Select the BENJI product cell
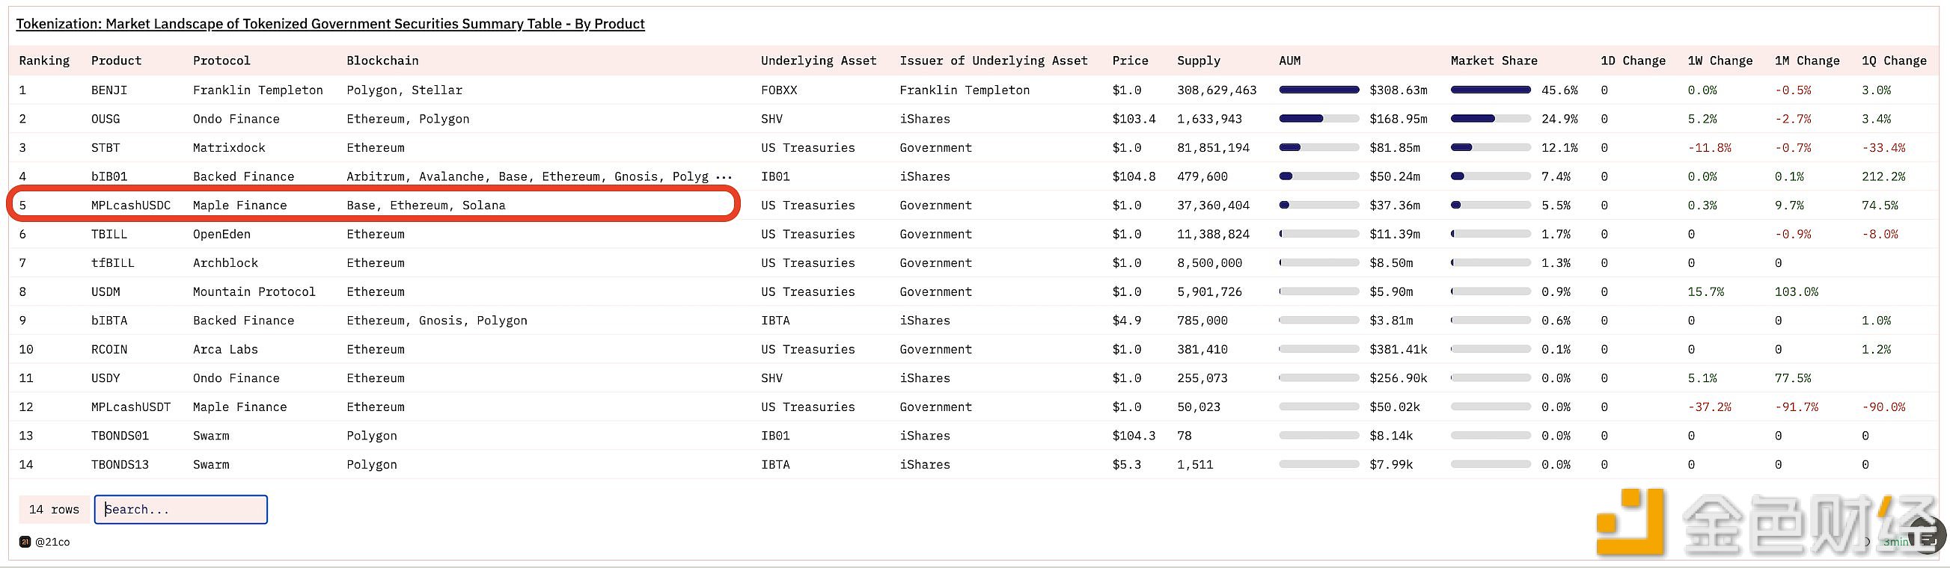This screenshot has height=568, width=1950. click(x=109, y=90)
